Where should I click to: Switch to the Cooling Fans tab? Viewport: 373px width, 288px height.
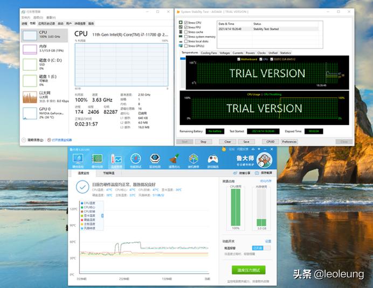[209, 53]
